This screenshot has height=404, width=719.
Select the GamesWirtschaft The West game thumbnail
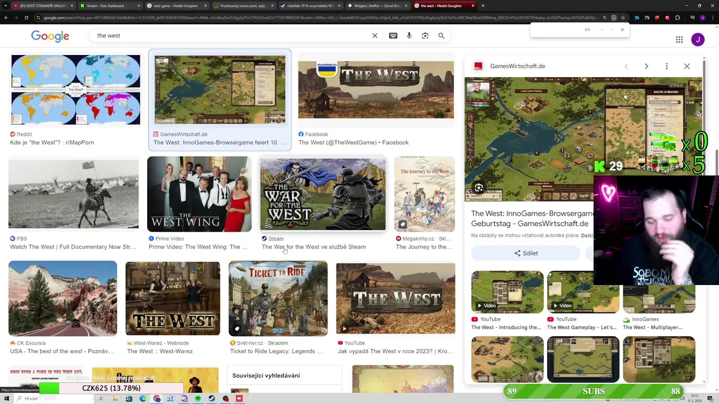click(220, 90)
